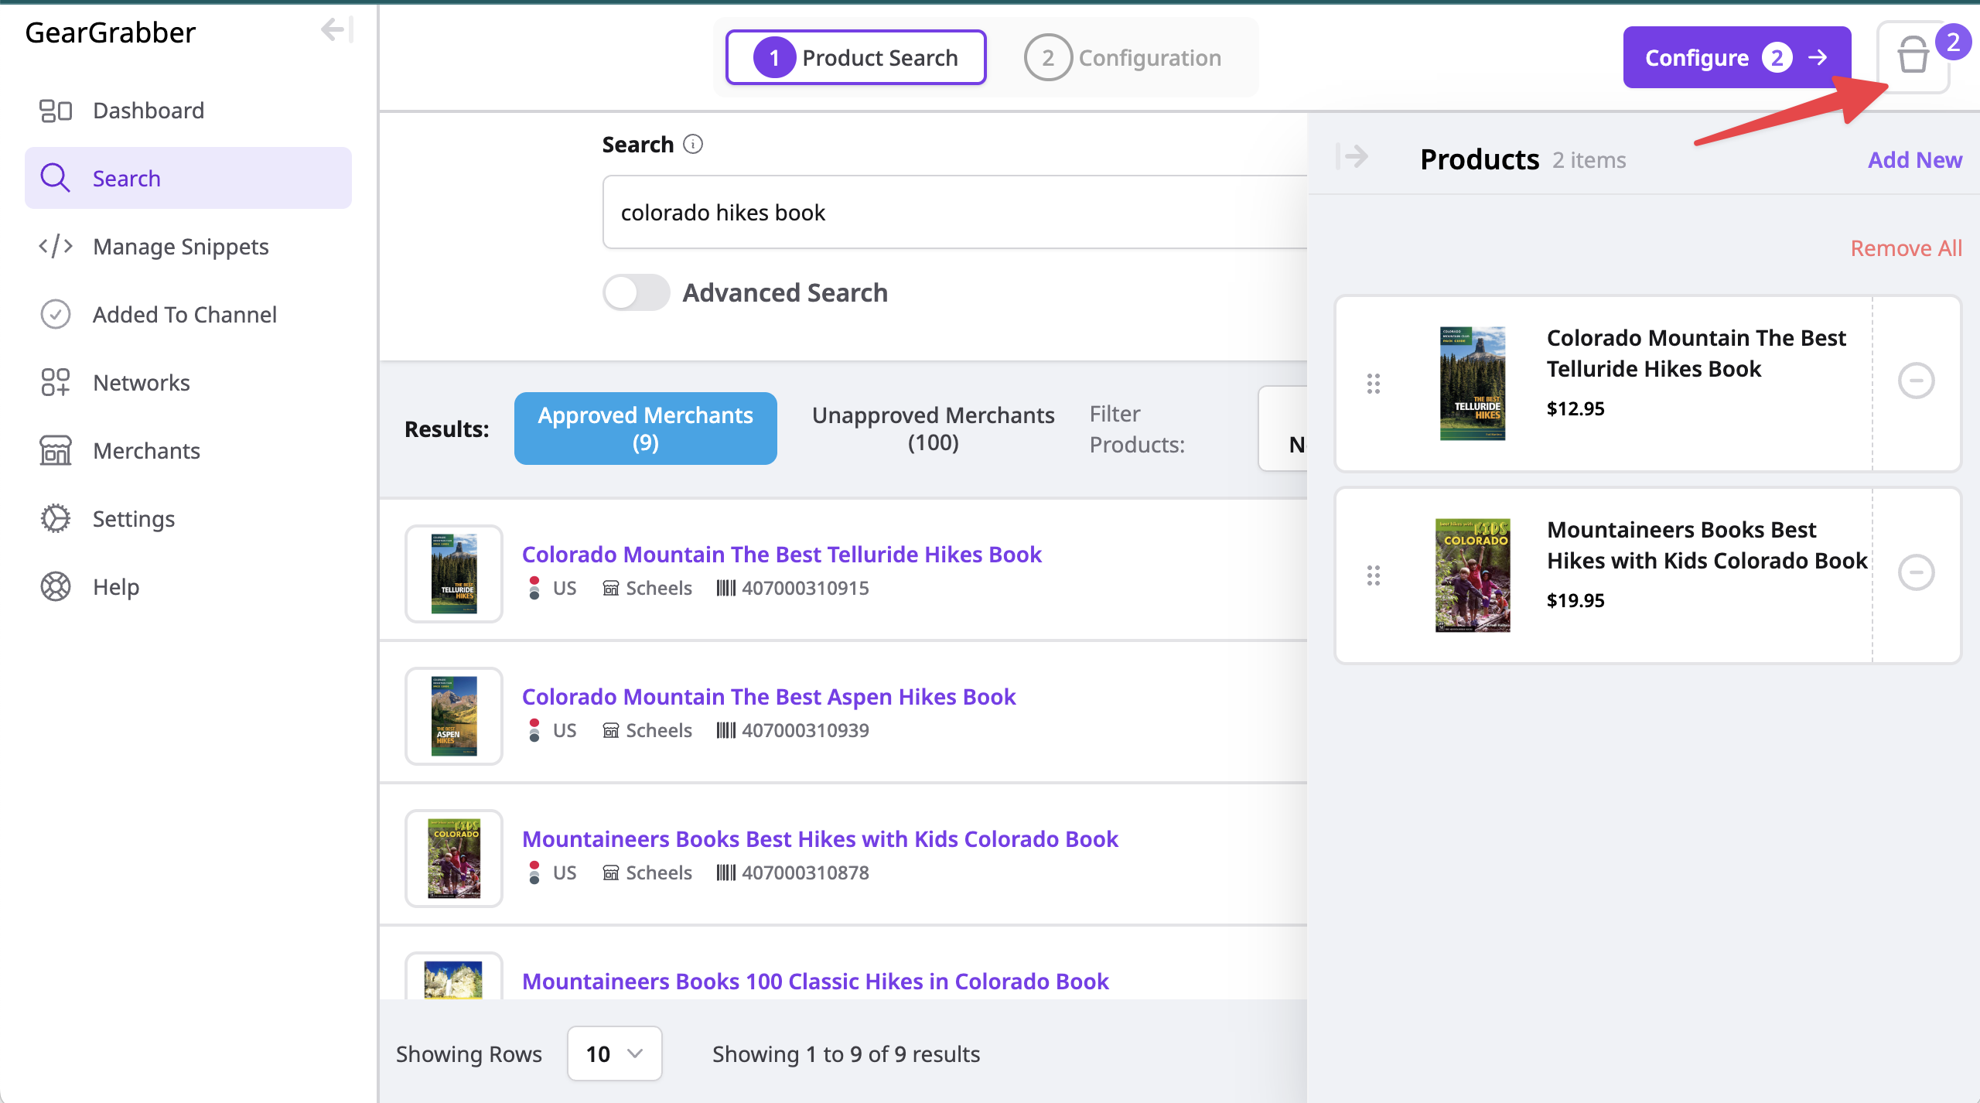Image resolution: width=1980 pixels, height=1103 pixels.
Task: Remove Telluride Hikes Book with minus icon
Action: (x=1916, y=381)
